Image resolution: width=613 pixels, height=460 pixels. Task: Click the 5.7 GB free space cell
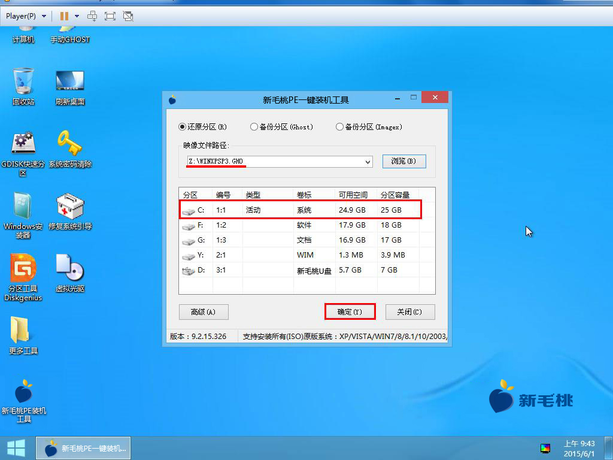350,270
